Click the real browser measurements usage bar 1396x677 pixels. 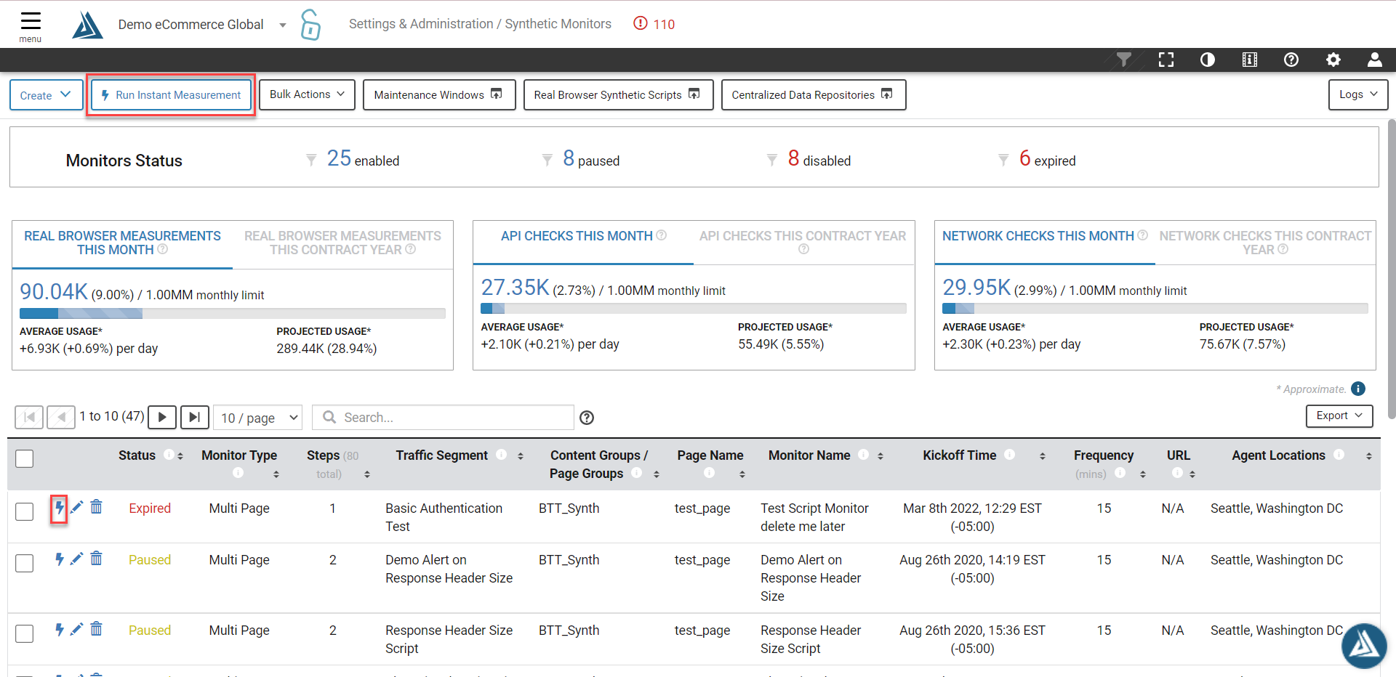click(233, 313)
